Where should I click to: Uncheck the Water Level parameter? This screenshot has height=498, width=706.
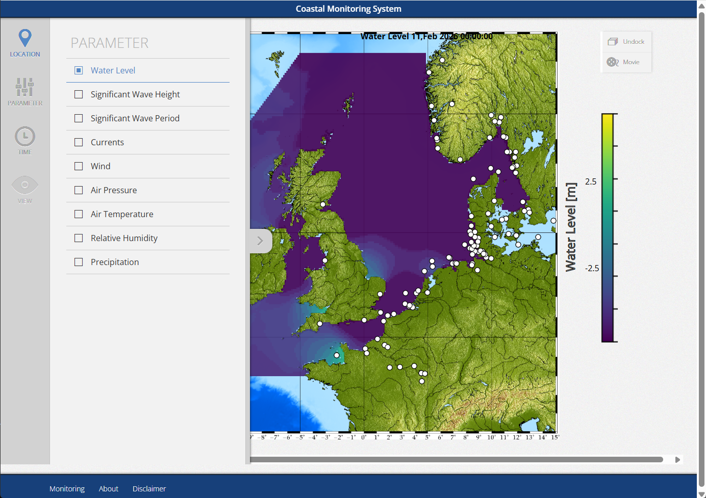[x=79, y=70]
